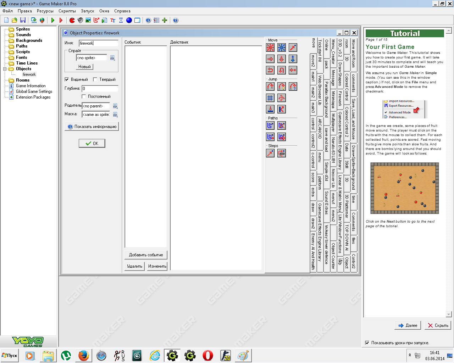Screen dimensions: 454x363
Task: Uncheck Показывать уроки при запуске
Action: click(367, 343)
